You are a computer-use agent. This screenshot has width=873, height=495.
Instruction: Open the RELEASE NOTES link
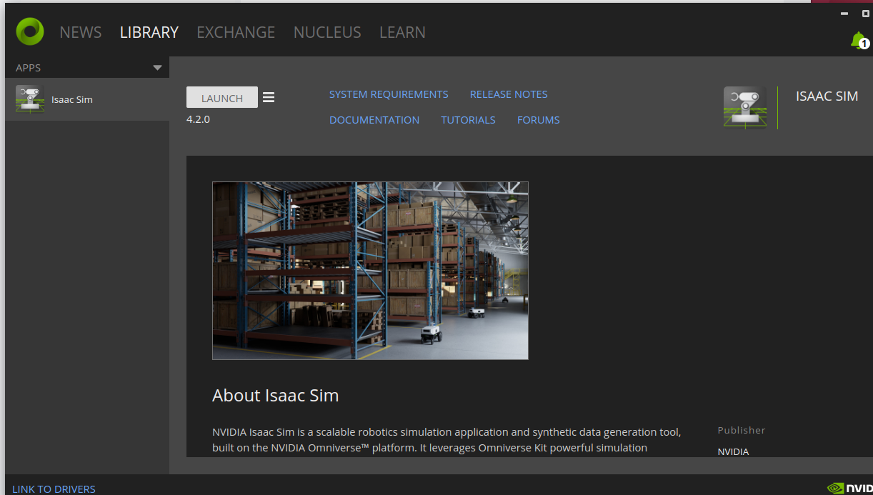[509, 94]
